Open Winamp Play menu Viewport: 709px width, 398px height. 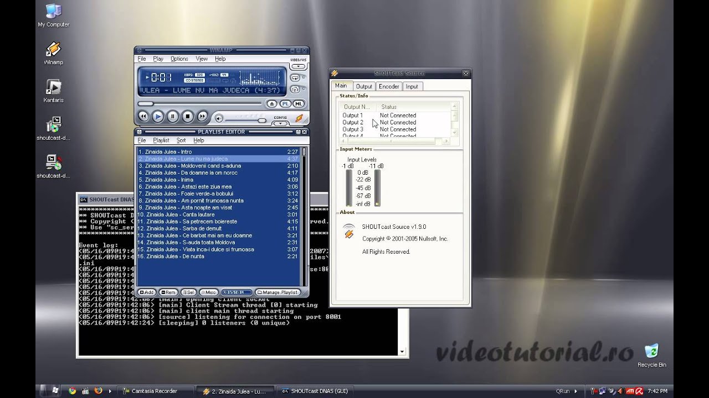click(x=158, y=59)
